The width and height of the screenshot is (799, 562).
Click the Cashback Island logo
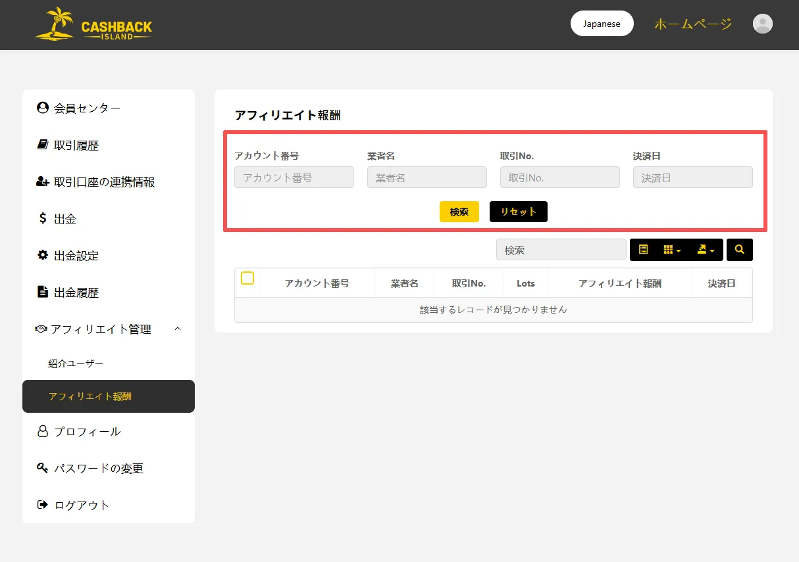point(93,25)
